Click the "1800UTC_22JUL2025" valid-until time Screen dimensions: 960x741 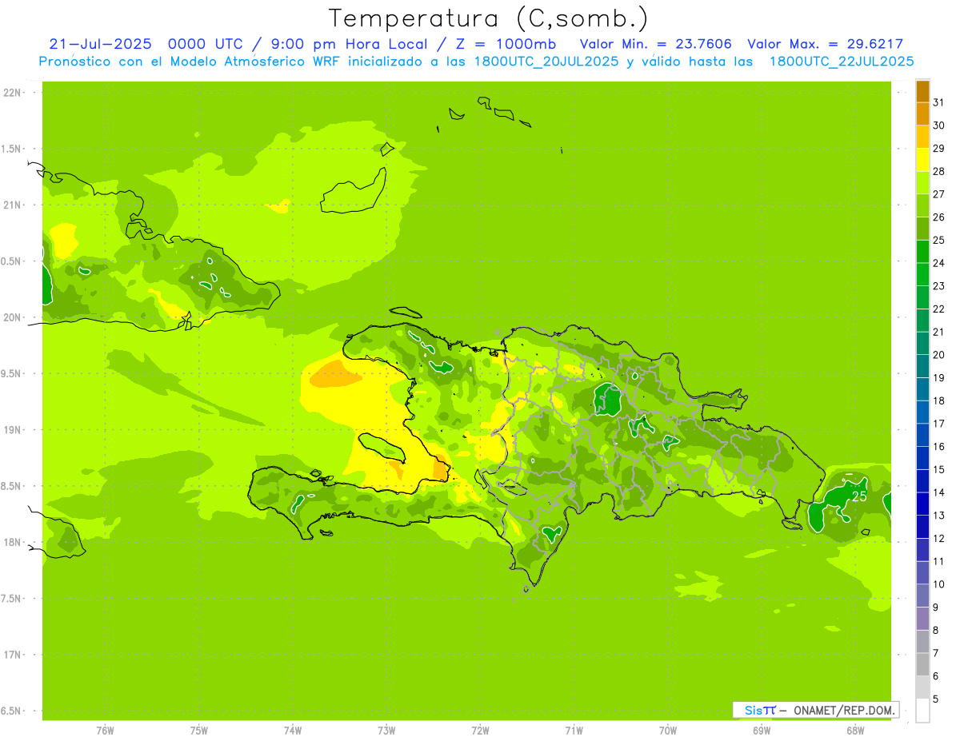[842, 62]
